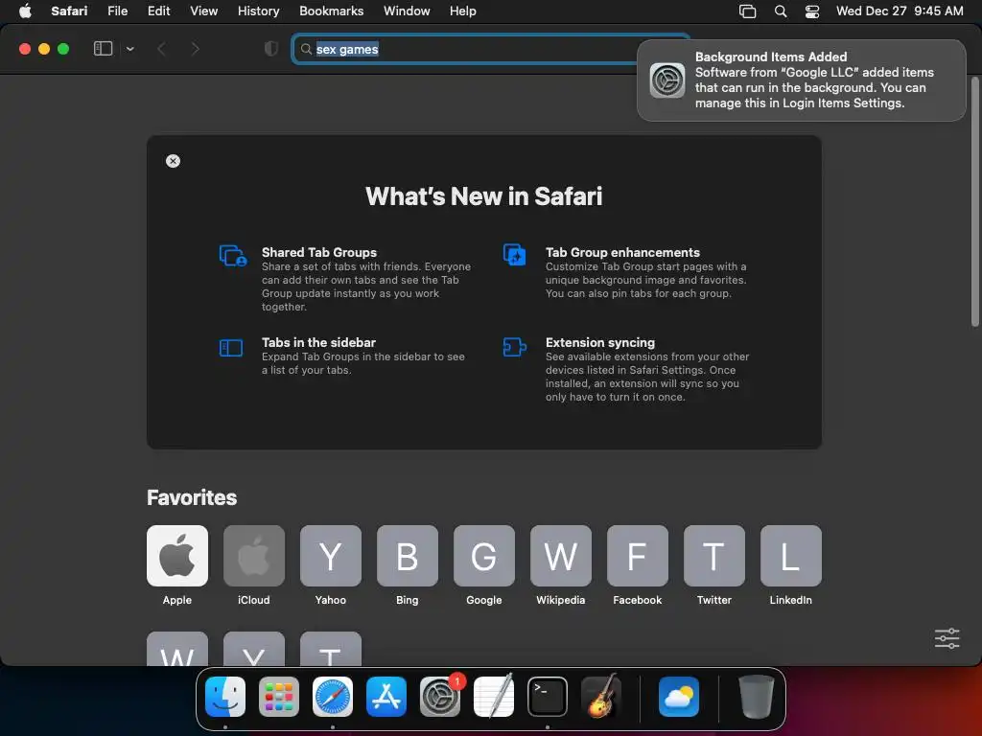Open the Apple favorite
Screen dimensions: 982x736
177,556
